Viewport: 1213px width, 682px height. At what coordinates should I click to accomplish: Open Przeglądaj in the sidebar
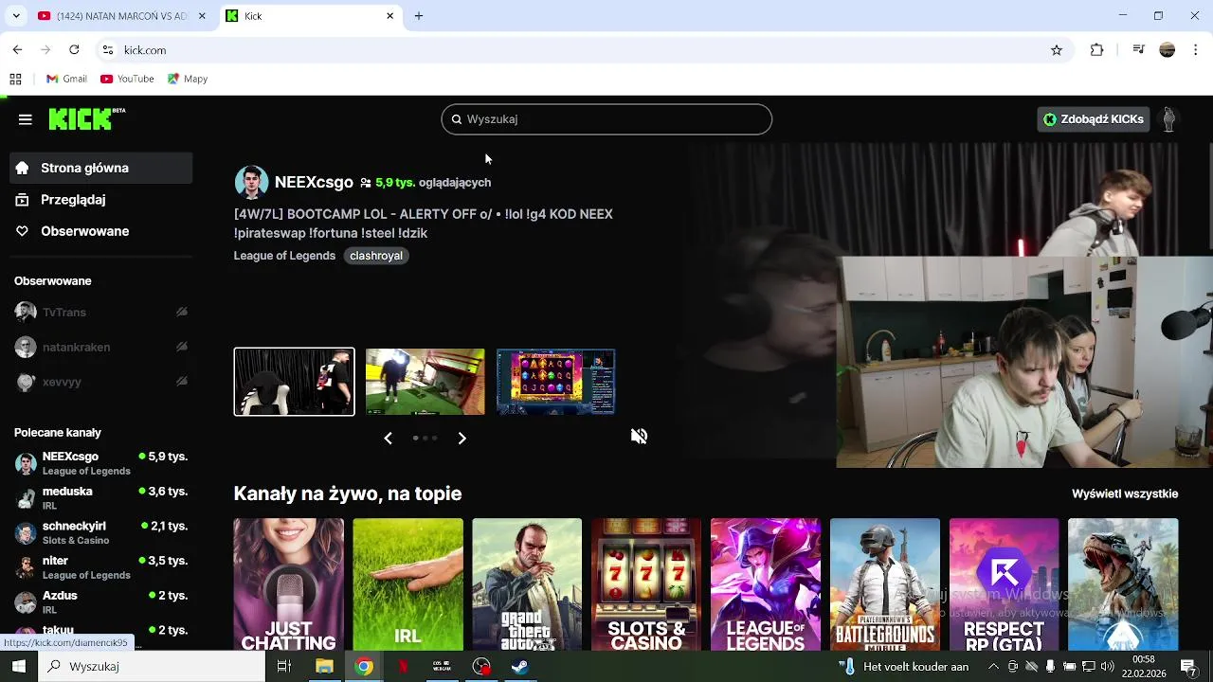tap(101, 200)
